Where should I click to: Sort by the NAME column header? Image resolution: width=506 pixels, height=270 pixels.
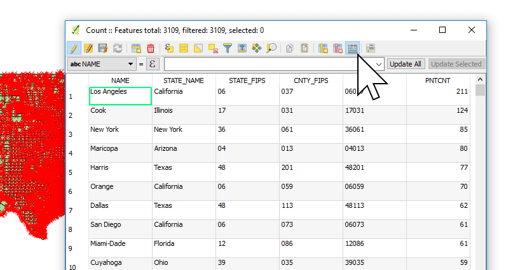click(x=120, y=80)
